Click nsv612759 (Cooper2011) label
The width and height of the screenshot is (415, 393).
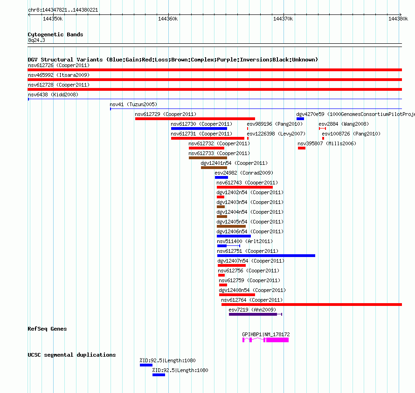(x=249, y=280)
